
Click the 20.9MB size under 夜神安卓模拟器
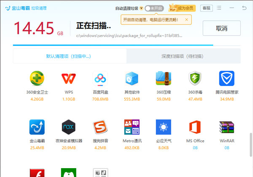pos(69,148)
